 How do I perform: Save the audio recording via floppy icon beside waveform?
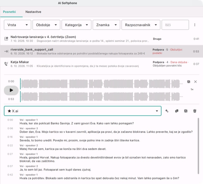point(189,82)
